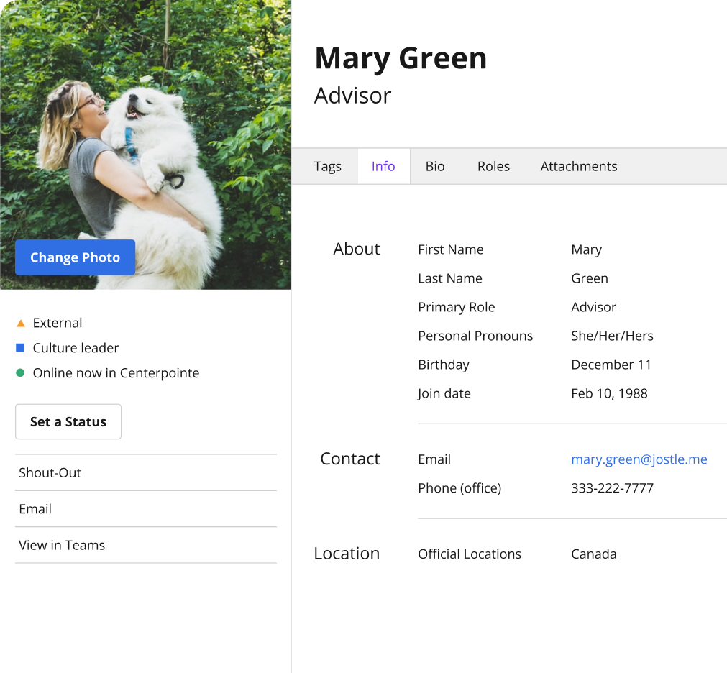The height and width of the screenshot is (673, 727).
Task: Select the Info tab
Action: pyautogui.click(x=383, y=166)
